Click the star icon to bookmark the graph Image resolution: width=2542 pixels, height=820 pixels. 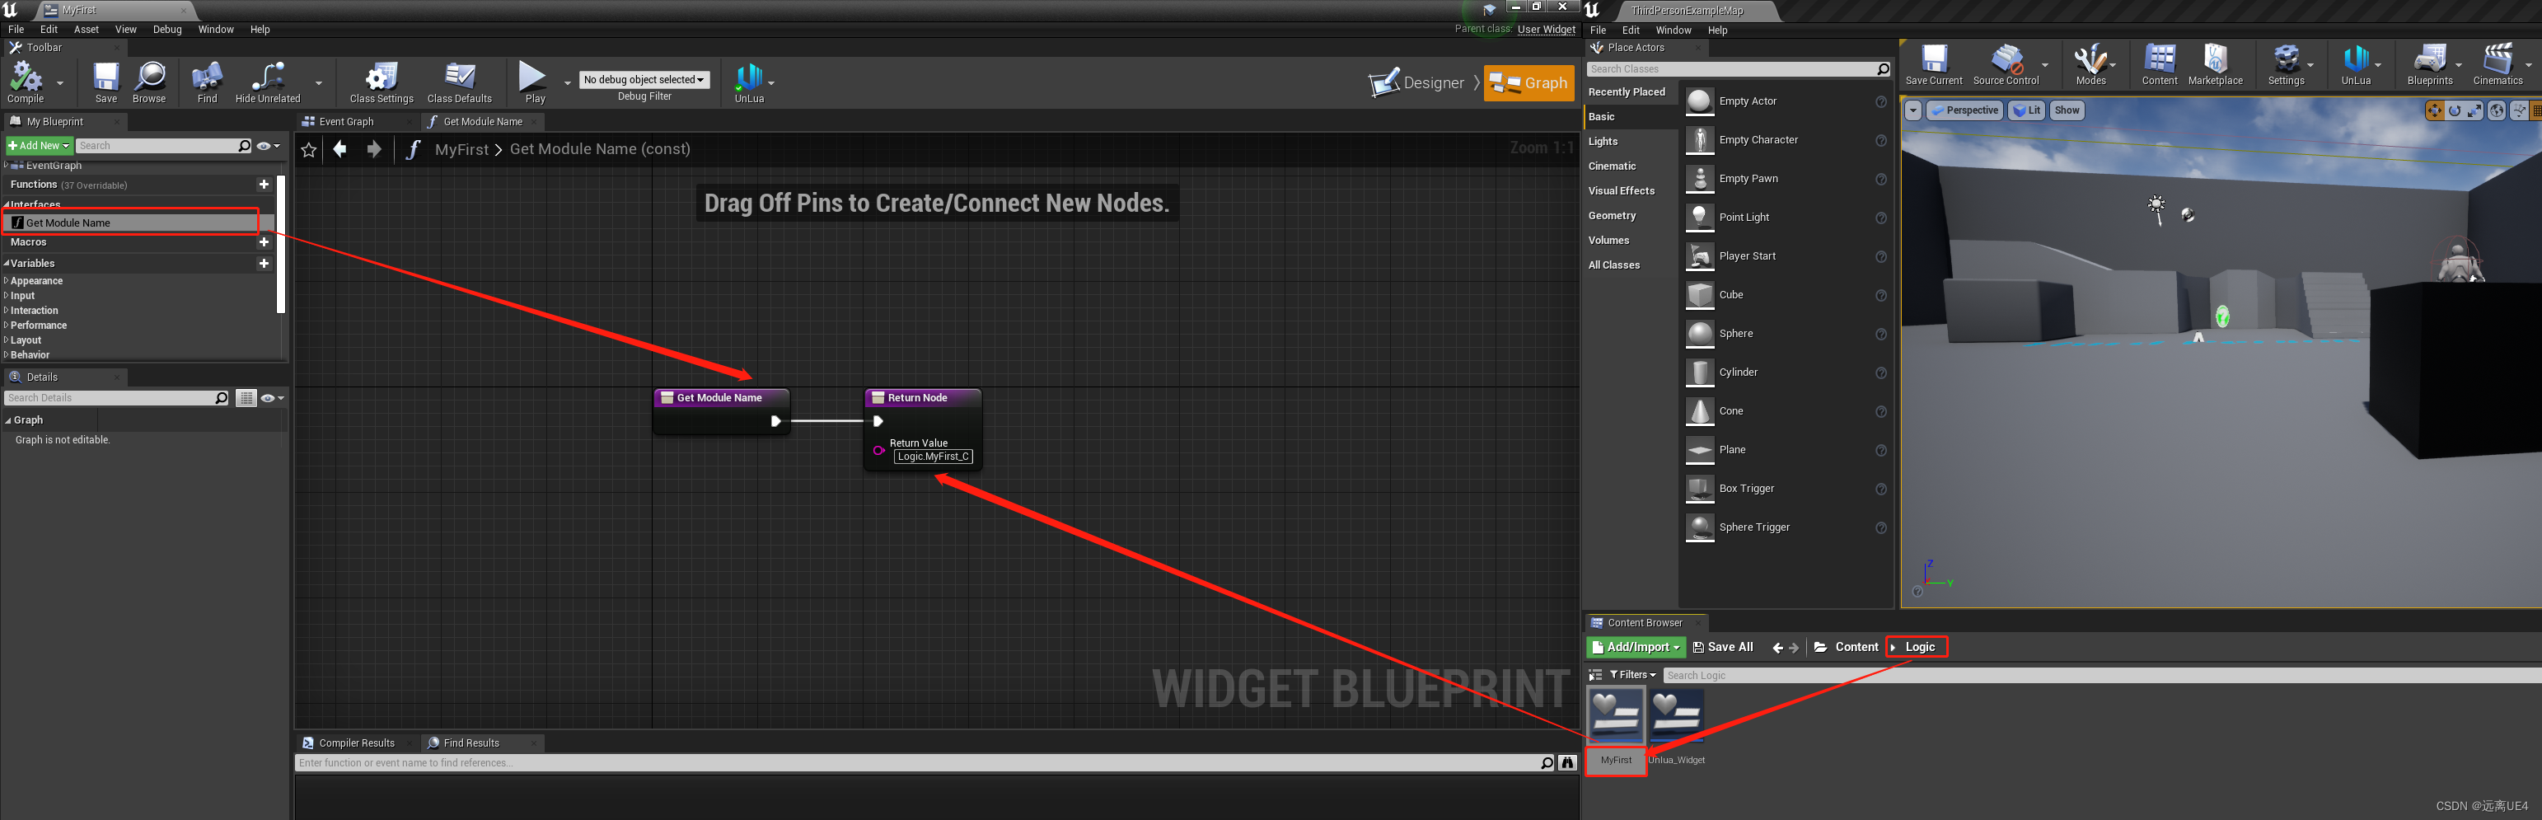pos(308,149)
